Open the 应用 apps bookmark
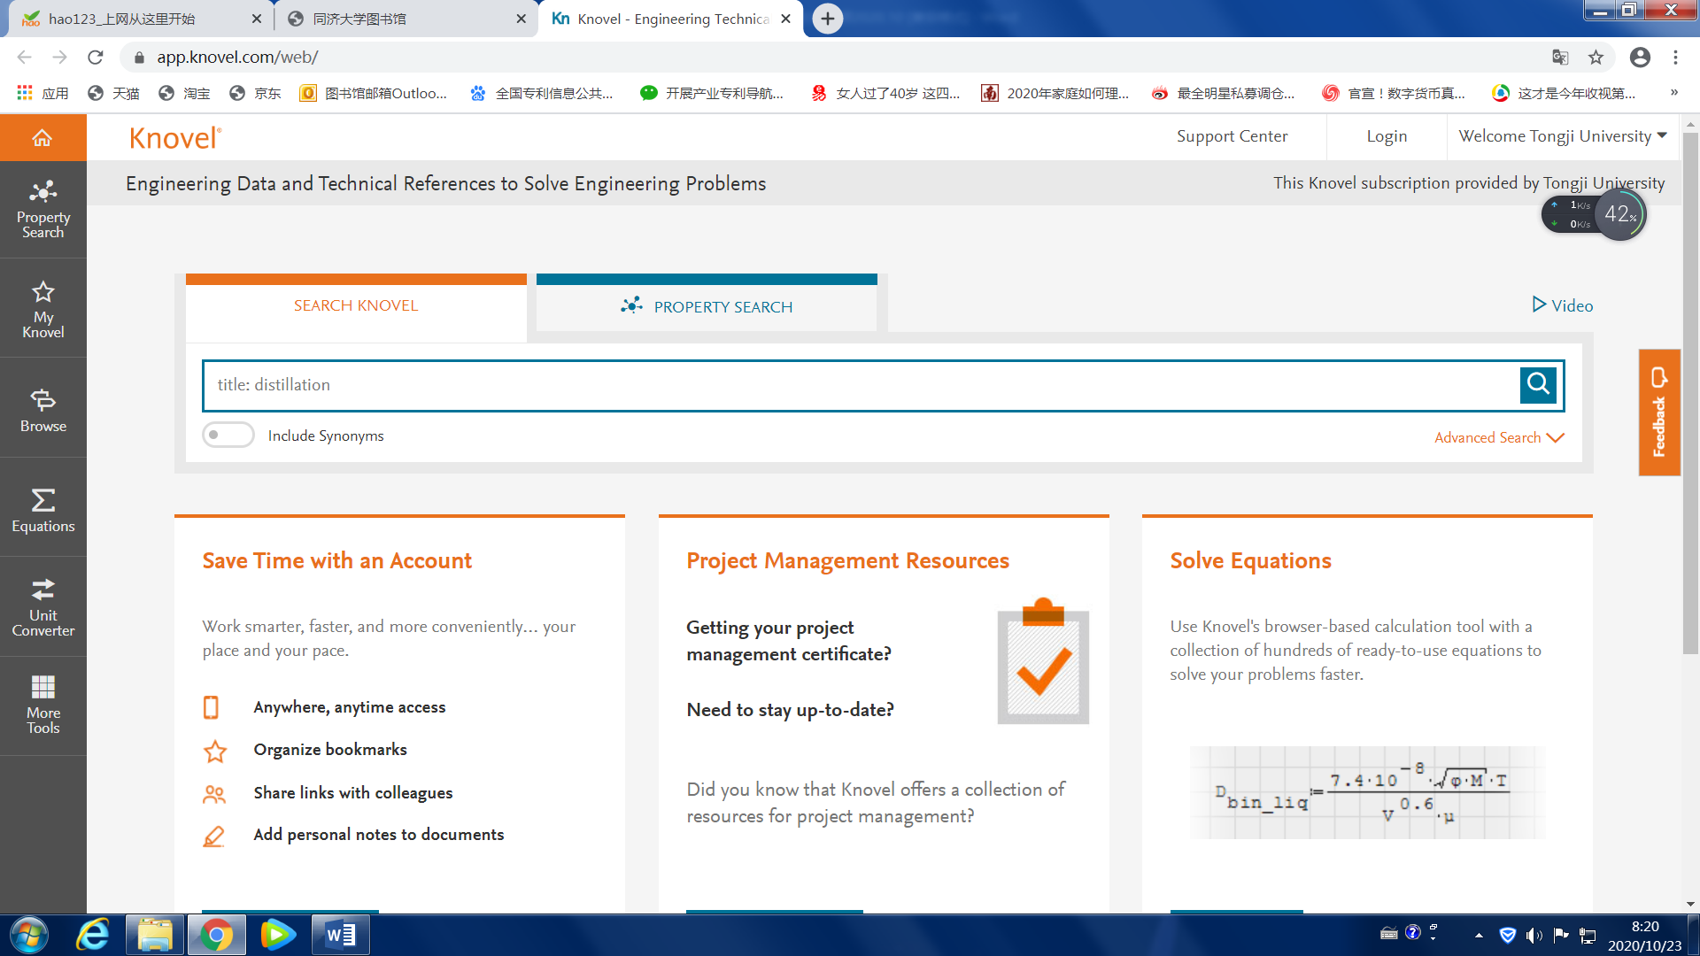Image resolution: width=1700 pixels, height=956 pixels. click(x=42, y=93)
